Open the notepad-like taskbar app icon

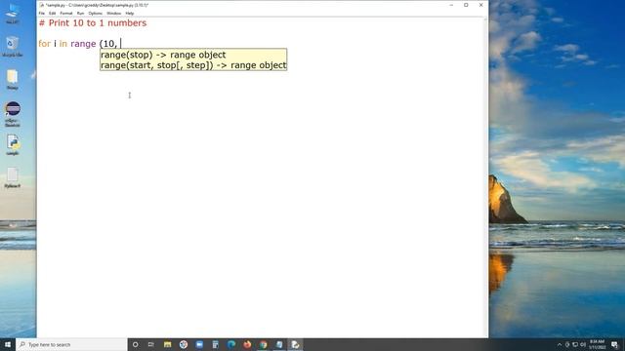click(279, 344)
